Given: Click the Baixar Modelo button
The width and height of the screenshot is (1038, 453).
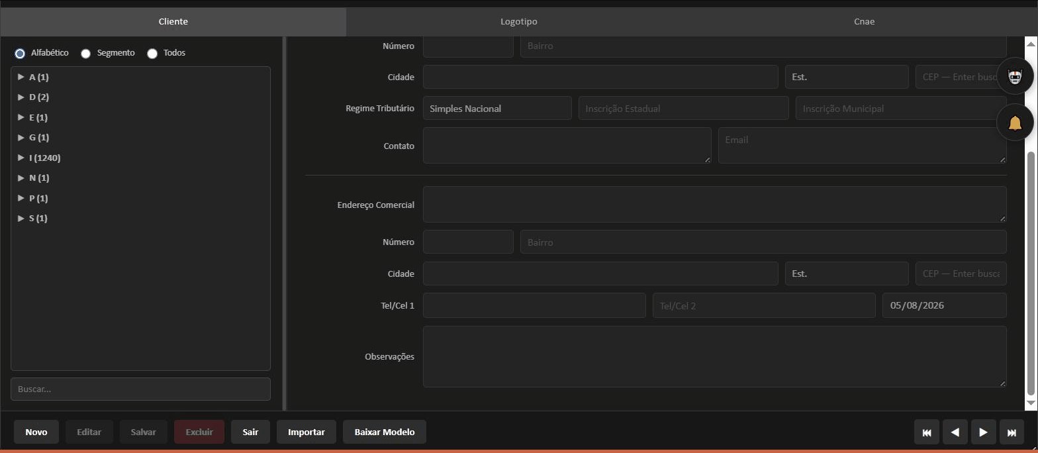Looking at the screenshot, I should (x=385, y=432).
